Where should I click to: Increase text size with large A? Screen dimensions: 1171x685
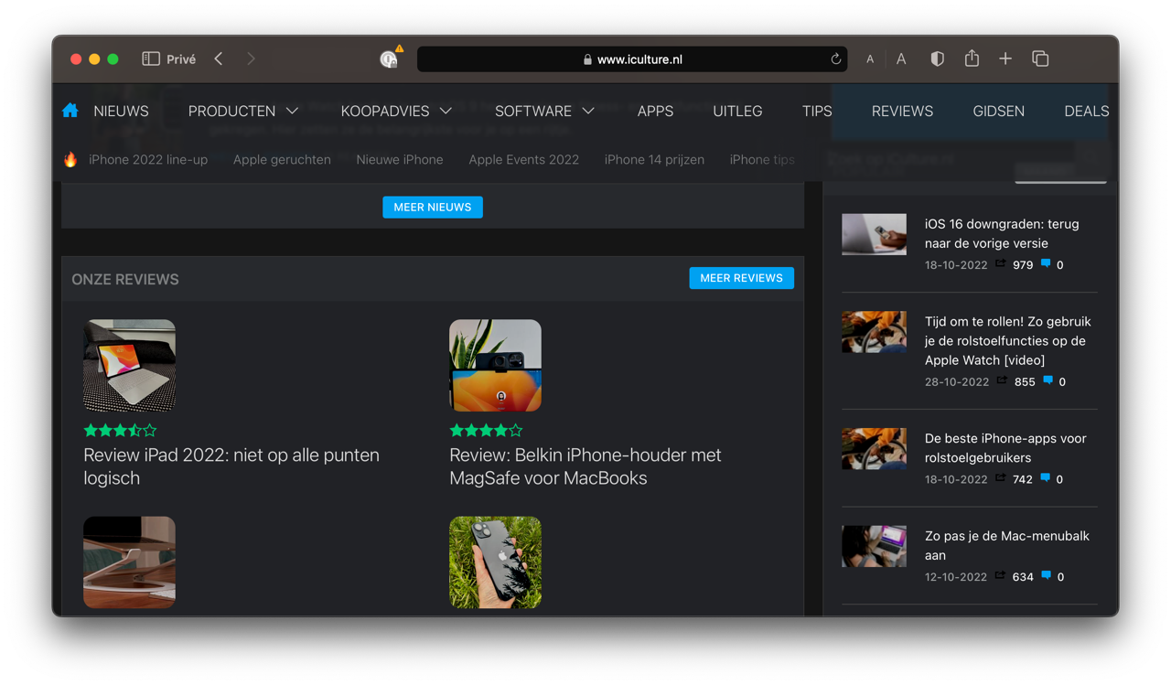[901, 59]
